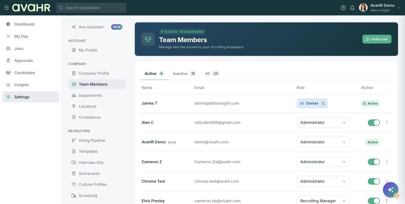Expand the AvaHR Demo account menu chevron
This screenshot has height=204, width=405.
tap(399, 8)
